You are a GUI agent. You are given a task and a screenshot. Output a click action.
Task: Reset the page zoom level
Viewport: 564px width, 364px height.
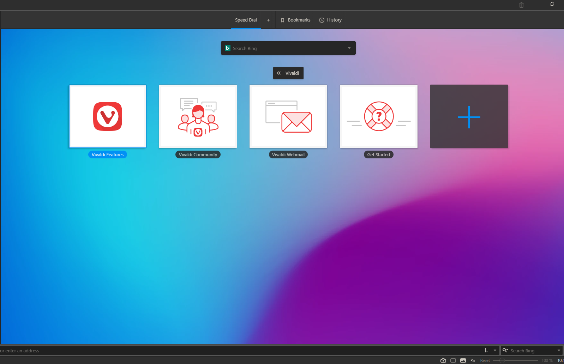[x=485, y=360]
